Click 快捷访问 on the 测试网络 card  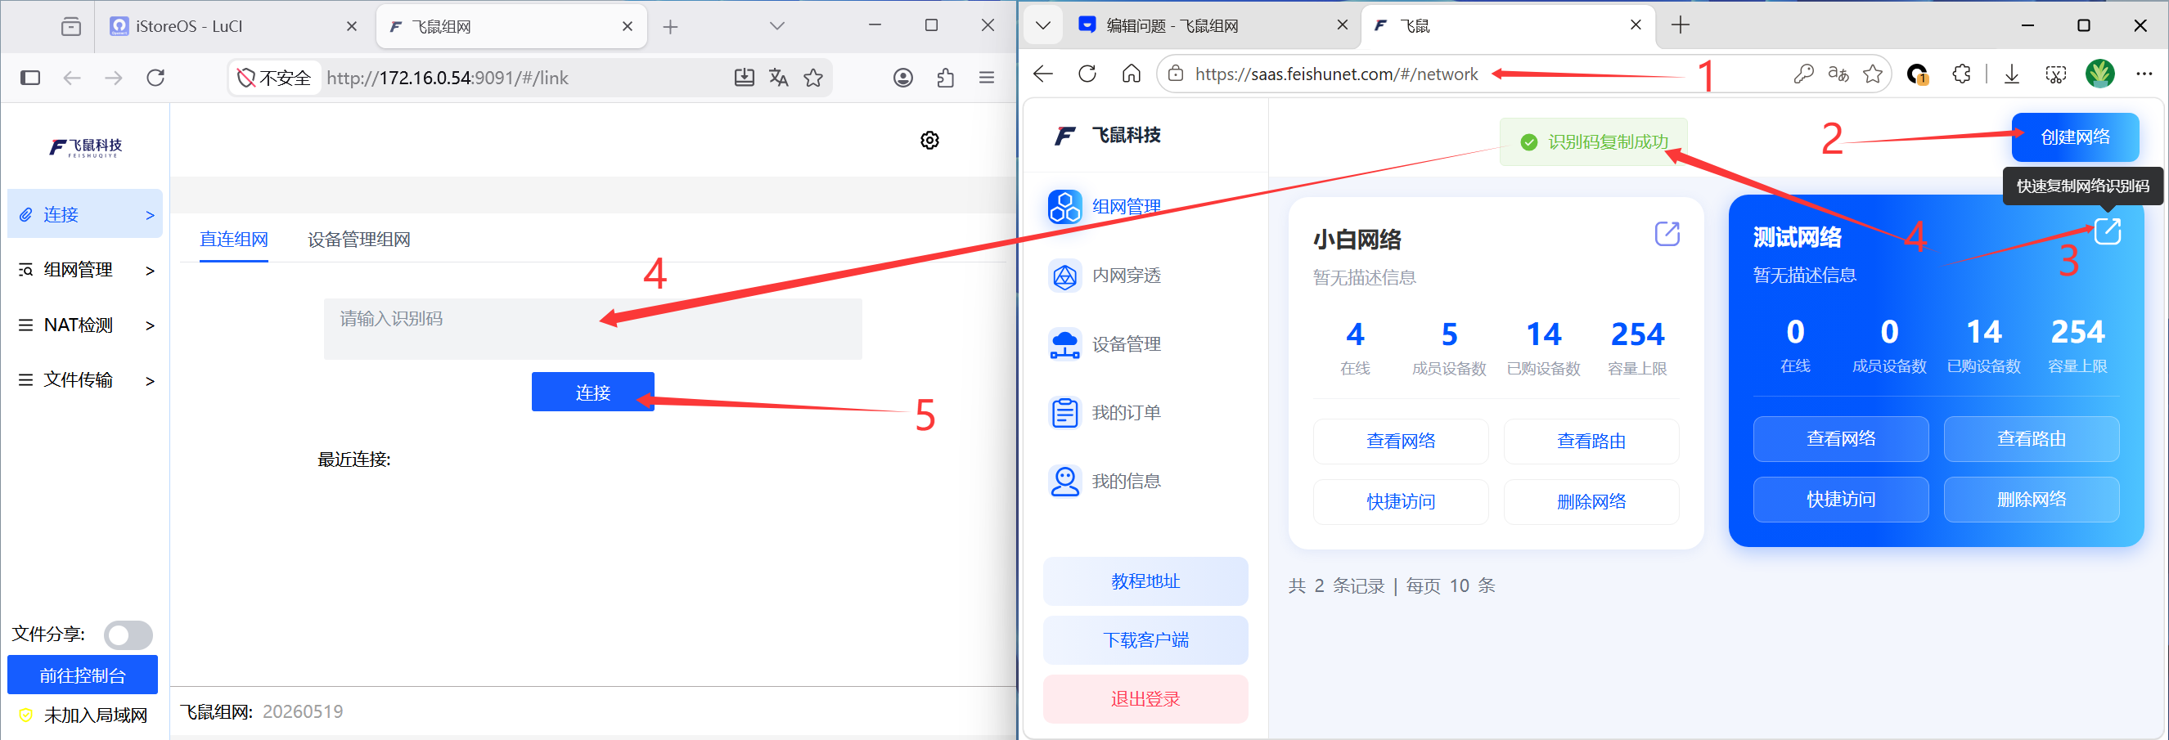click(x=1841, y=500)
